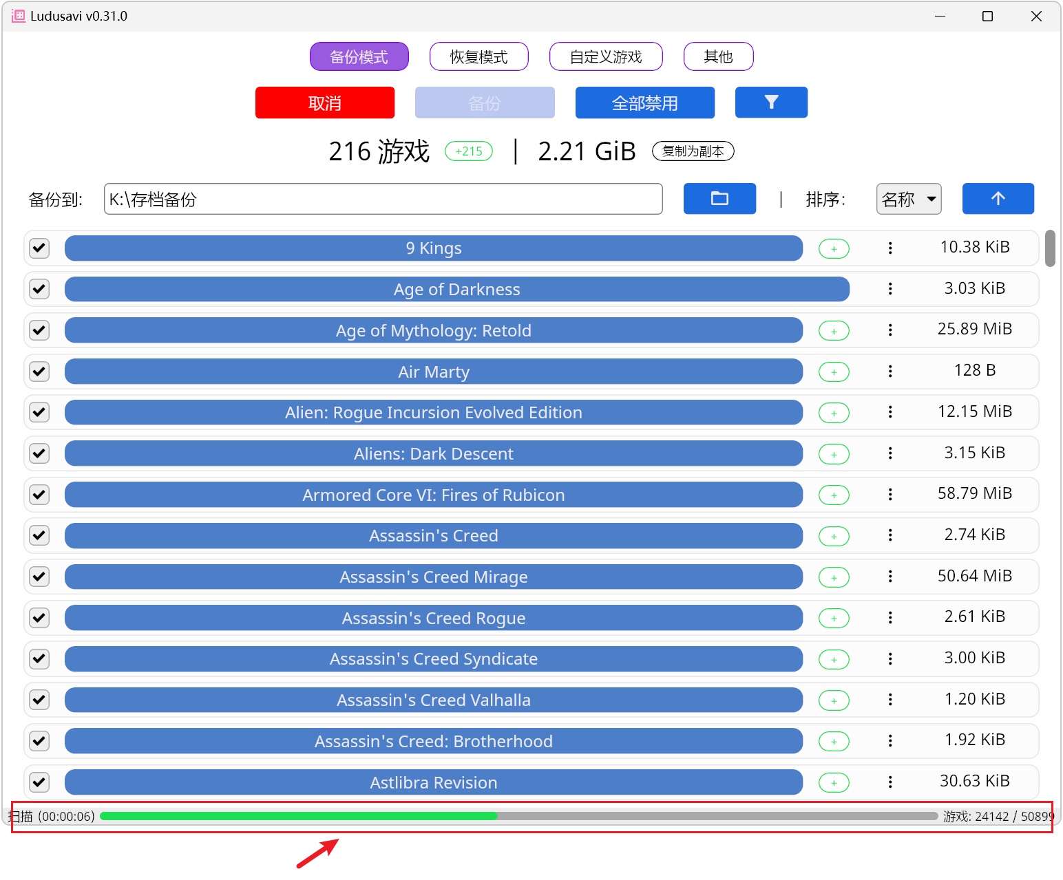Click the green plus badge for Astlibra Revision

click(x=834, y=783)
